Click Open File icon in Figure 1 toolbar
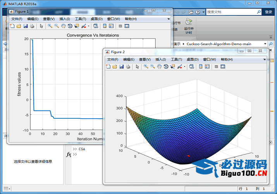This screenshot has width=277, height=194. [19, 26]
